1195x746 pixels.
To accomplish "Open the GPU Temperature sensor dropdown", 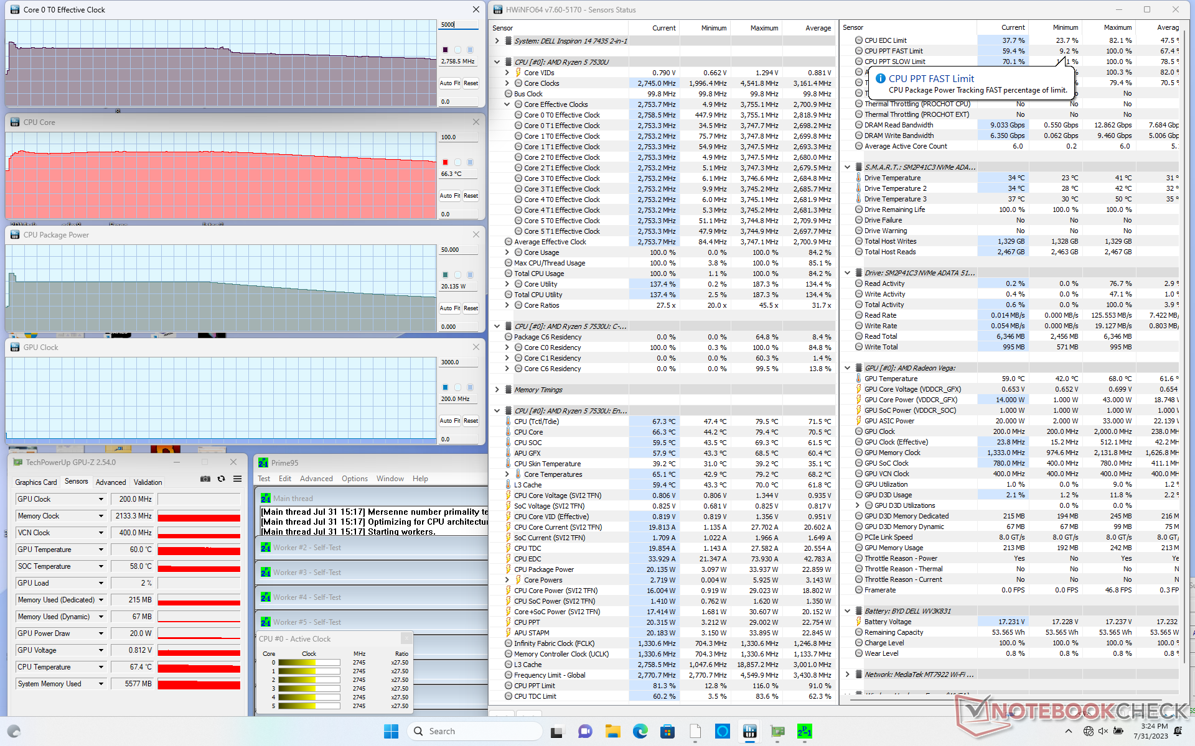I will pos(101,550).
